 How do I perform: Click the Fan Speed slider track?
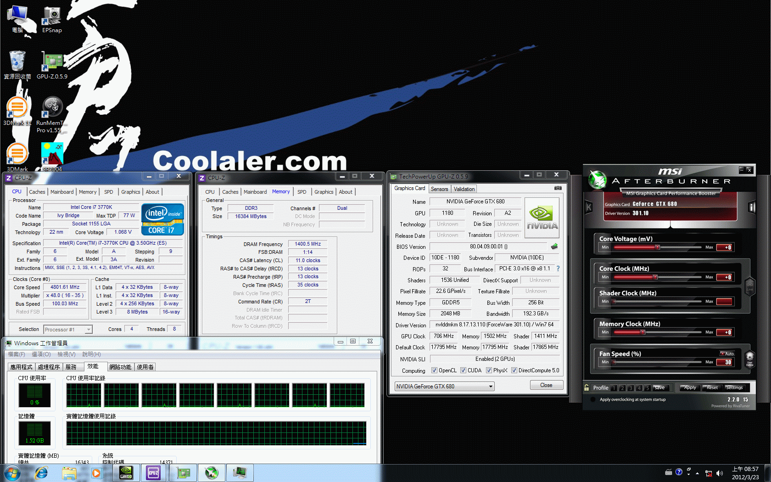[657, 362]
